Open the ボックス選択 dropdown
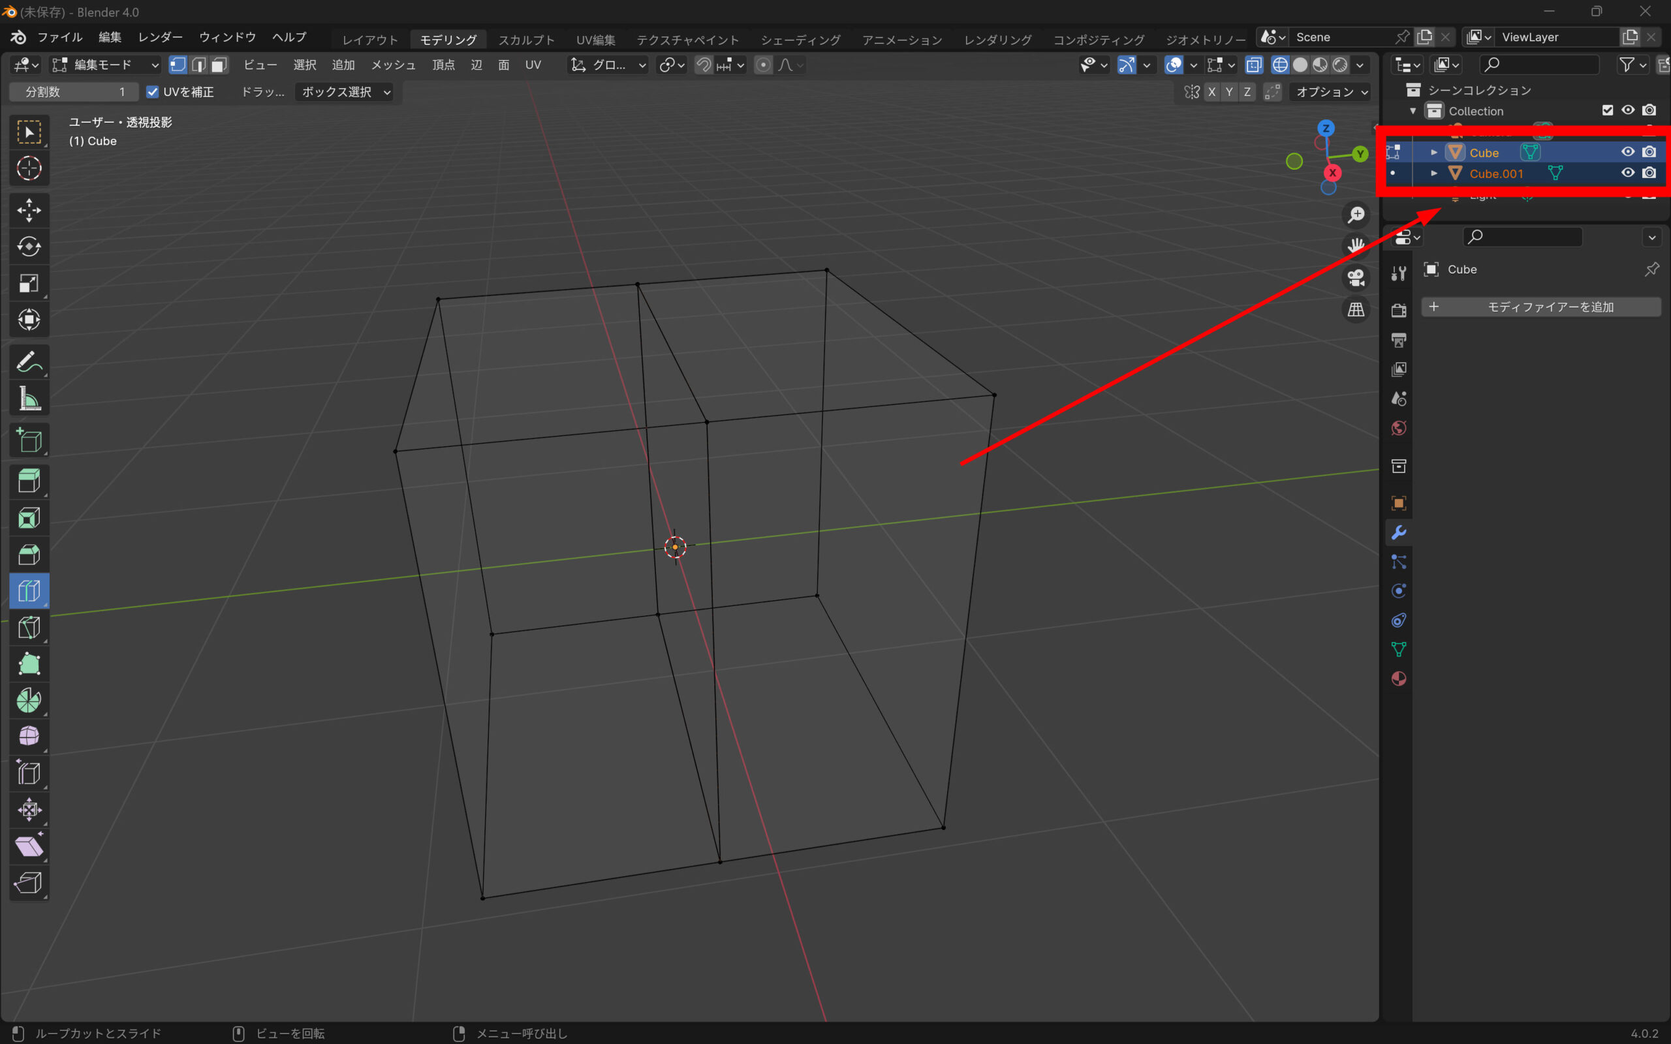 pyautogui.click(x=345, y=92)
